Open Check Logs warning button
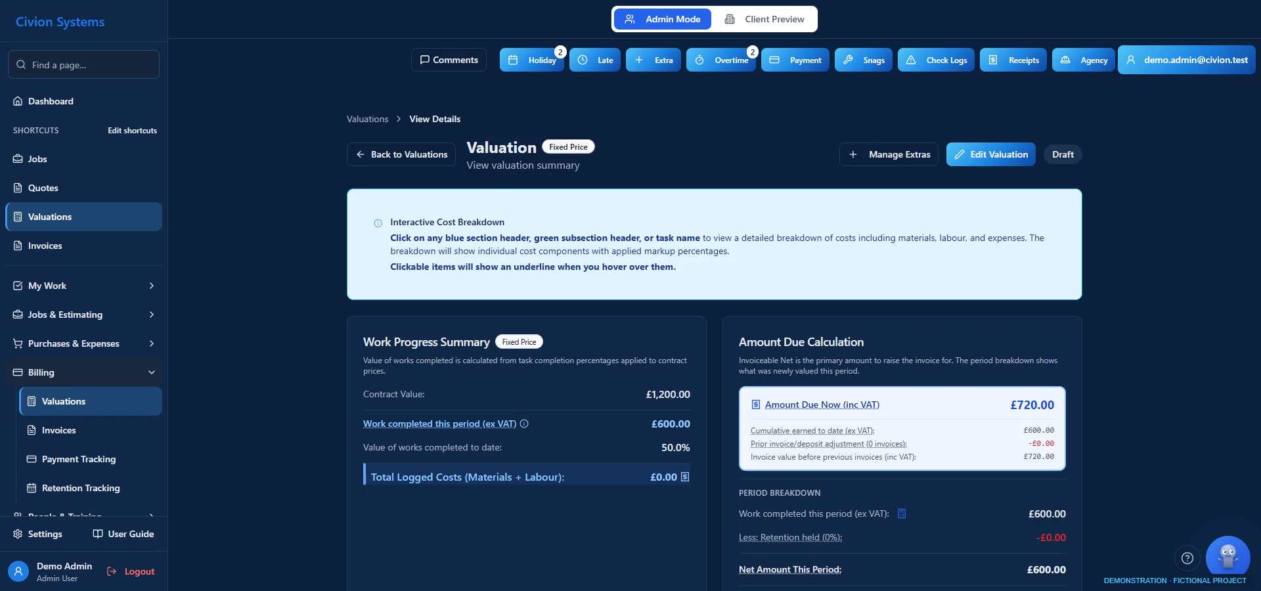This screenshot has width=1261, height=591. point(937,60)
